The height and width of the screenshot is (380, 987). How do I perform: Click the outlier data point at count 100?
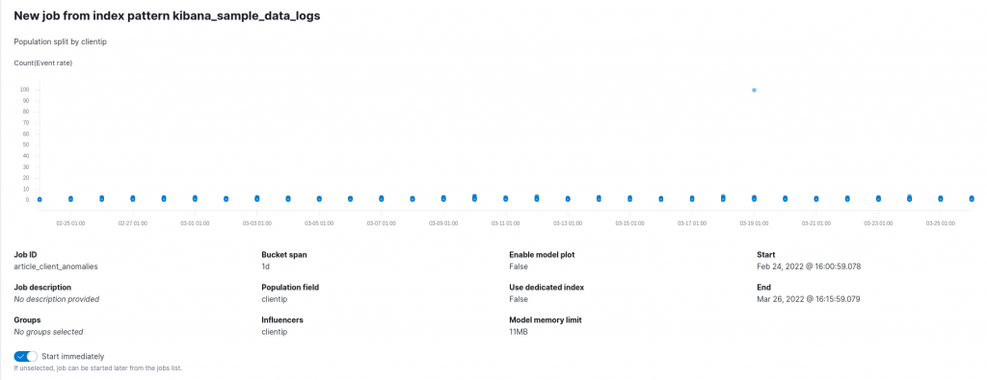[754, 89]
